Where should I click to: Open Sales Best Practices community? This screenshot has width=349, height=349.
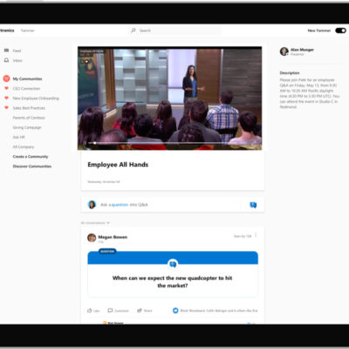click(x=29, y=108)
